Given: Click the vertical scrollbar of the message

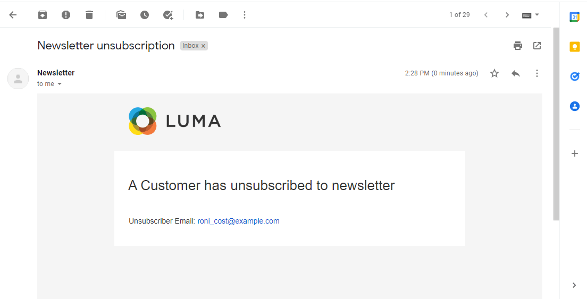Looking at the screenshot, I should point(556,122).
